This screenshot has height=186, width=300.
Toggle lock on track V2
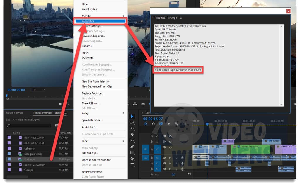click(x=151, y=142)
